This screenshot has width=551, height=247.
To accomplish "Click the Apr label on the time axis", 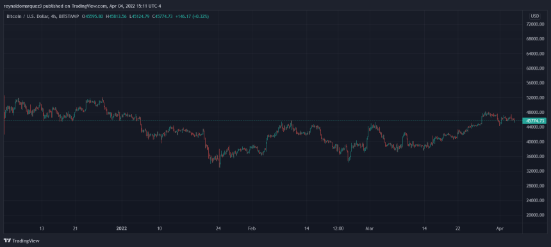I will [500, 228].
